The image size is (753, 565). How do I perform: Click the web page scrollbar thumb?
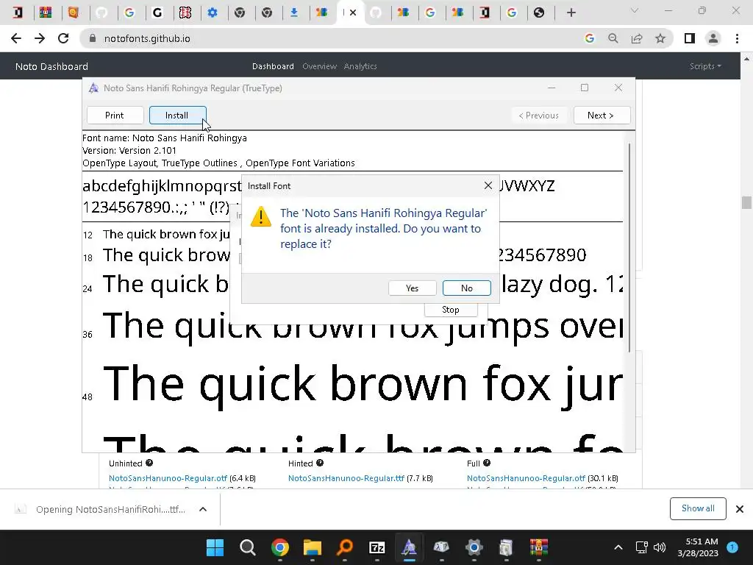pos(746,202)
